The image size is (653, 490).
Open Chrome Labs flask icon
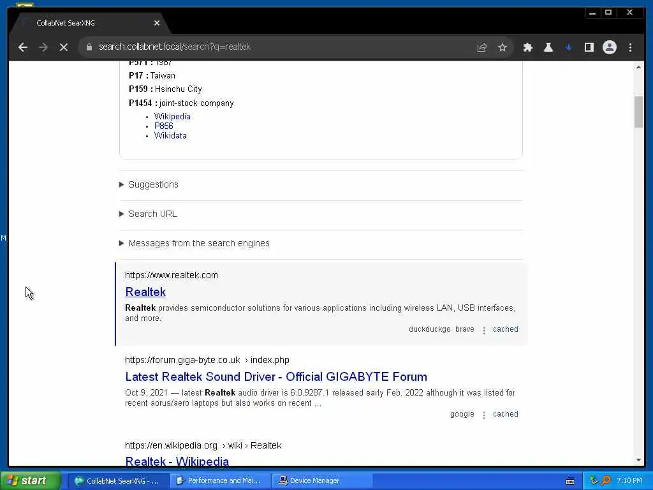pyautogui.click(x=548, y=47)
